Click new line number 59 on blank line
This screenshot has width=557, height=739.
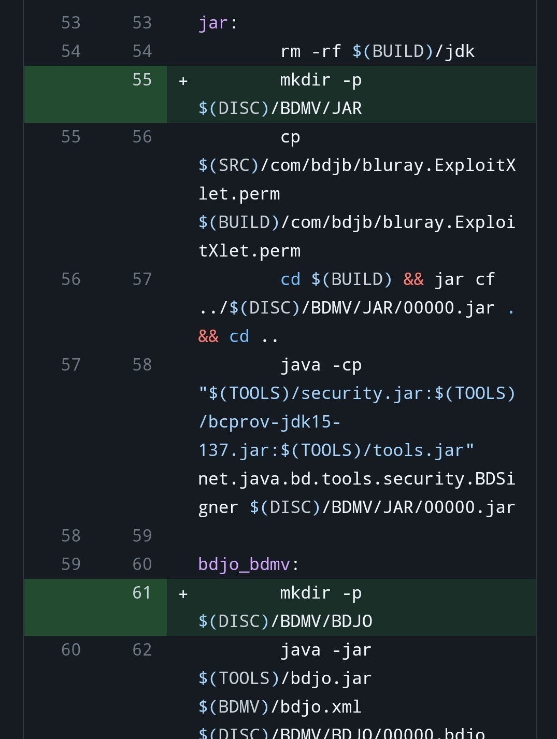(142, 535)
